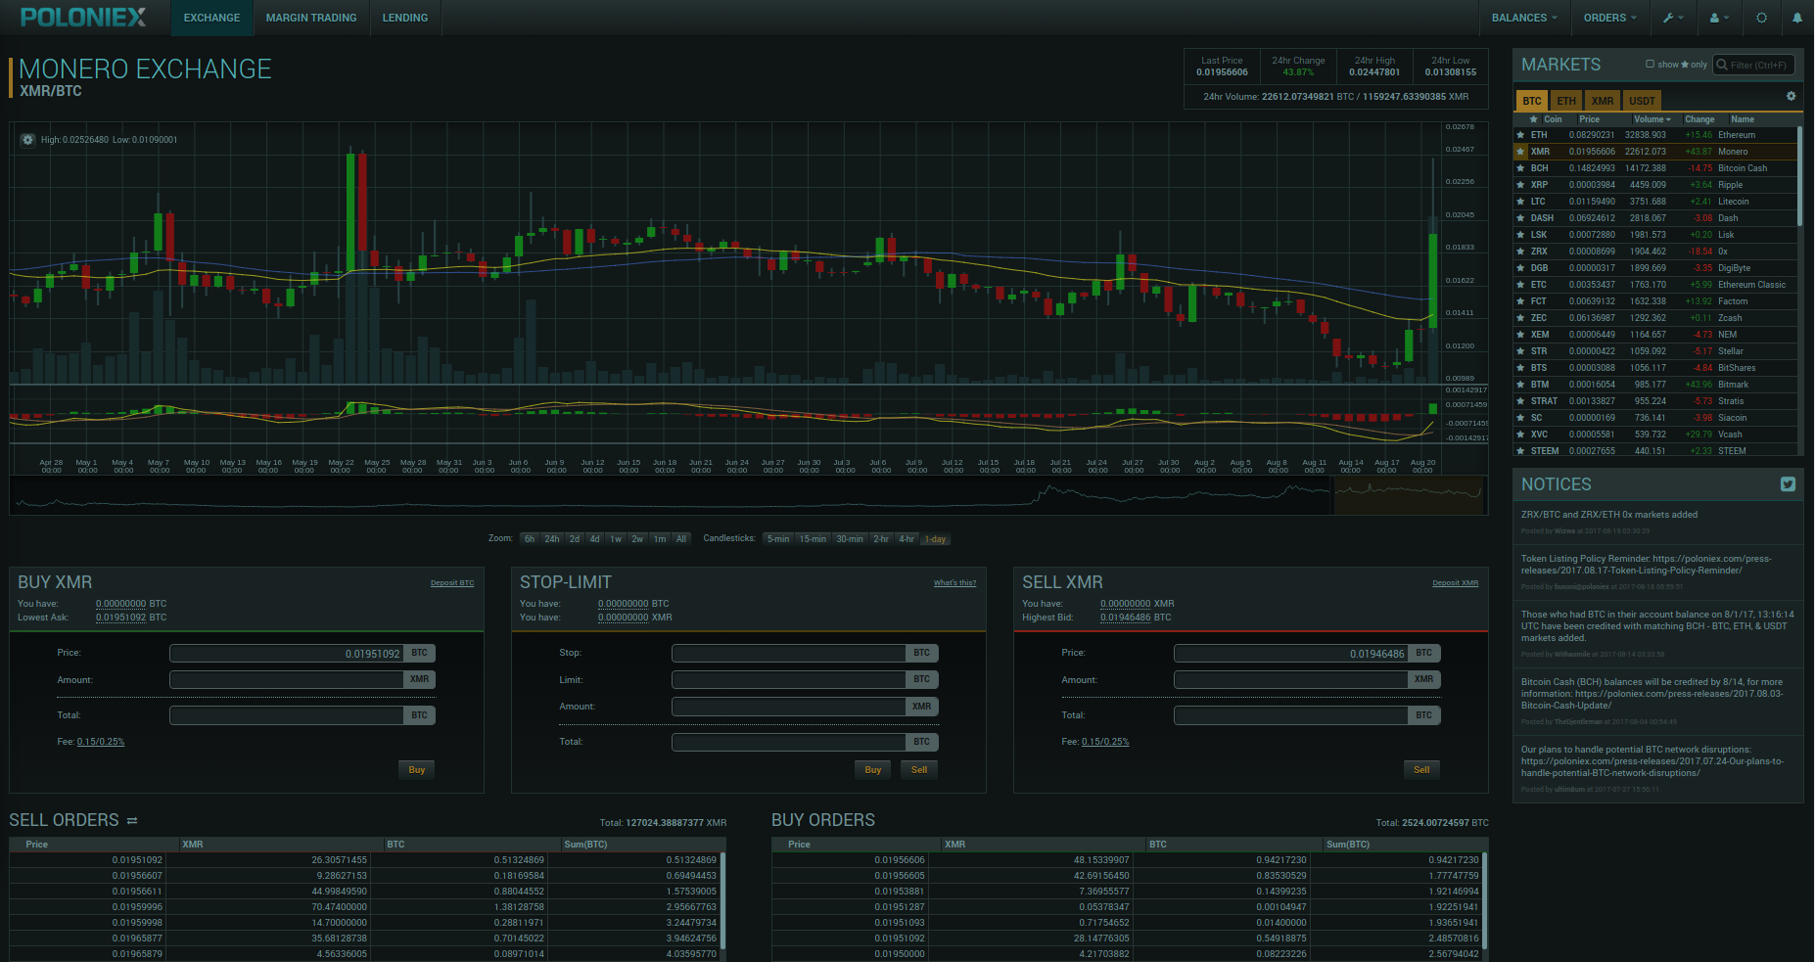Toggle the favorite star for LTC
Screen dimensions: 1815x962
point(1520,202)
